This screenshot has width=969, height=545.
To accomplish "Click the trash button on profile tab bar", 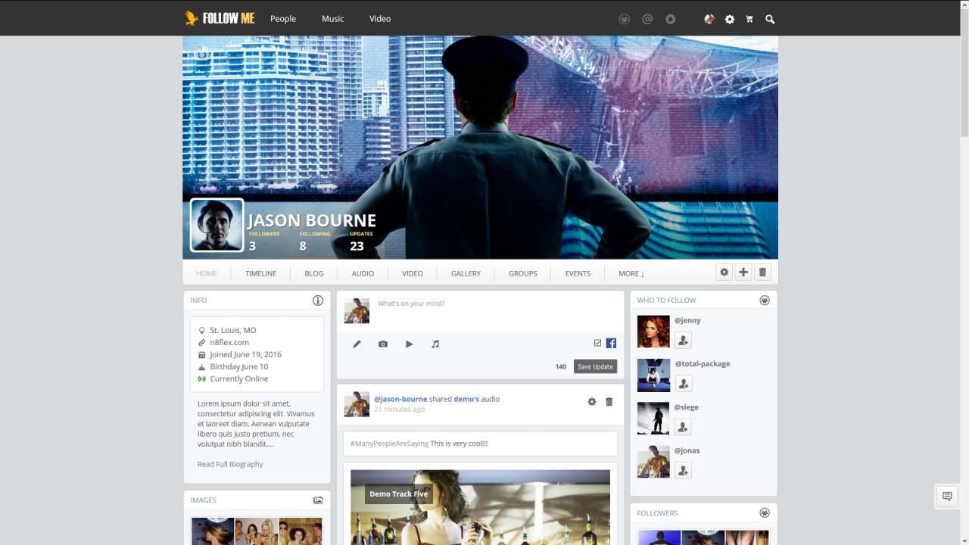I will tap(762, 272).
